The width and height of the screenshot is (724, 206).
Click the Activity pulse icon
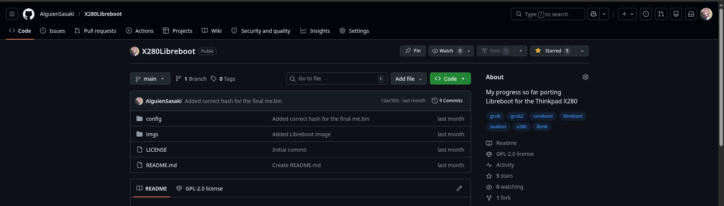[x=489, y=165]
